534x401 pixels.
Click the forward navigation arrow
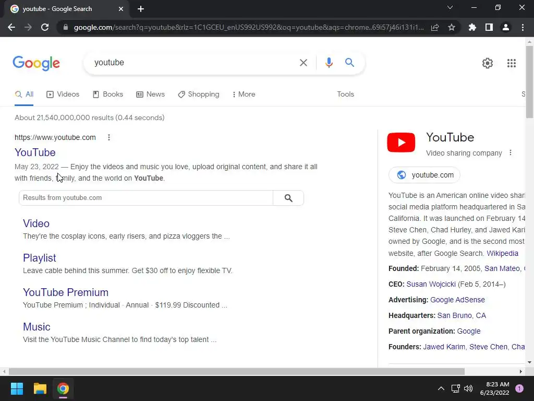[x=28, y=27]
